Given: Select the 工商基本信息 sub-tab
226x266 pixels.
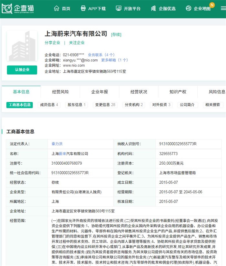Looking at the screenshot, I should 20,105.
